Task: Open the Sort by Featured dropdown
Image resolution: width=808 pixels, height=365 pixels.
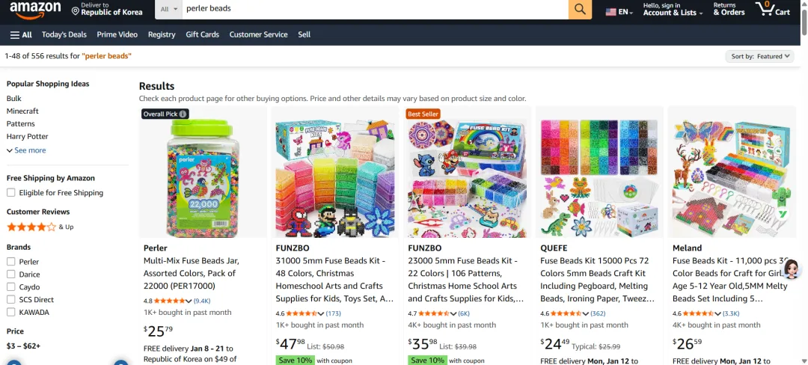Action: coord(759,57)
